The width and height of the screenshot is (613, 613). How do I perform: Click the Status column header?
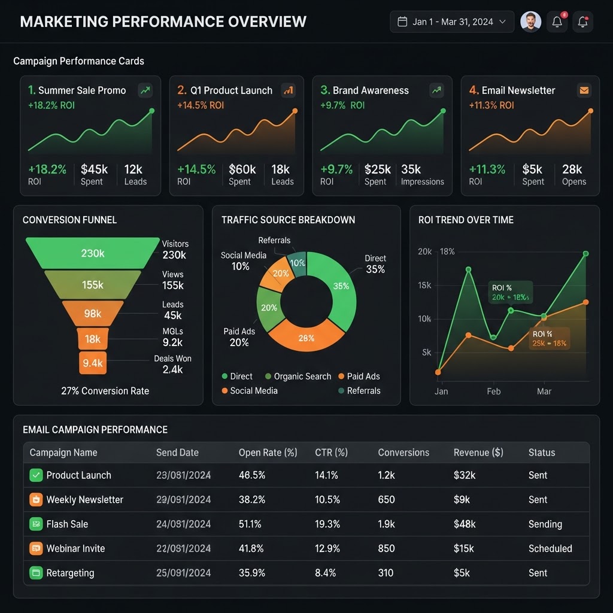pos(541,453)
